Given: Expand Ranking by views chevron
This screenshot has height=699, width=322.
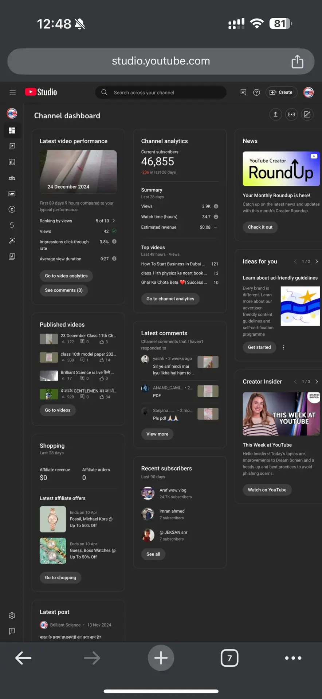Looking at the screenshot, I should (x=114, y=221).
